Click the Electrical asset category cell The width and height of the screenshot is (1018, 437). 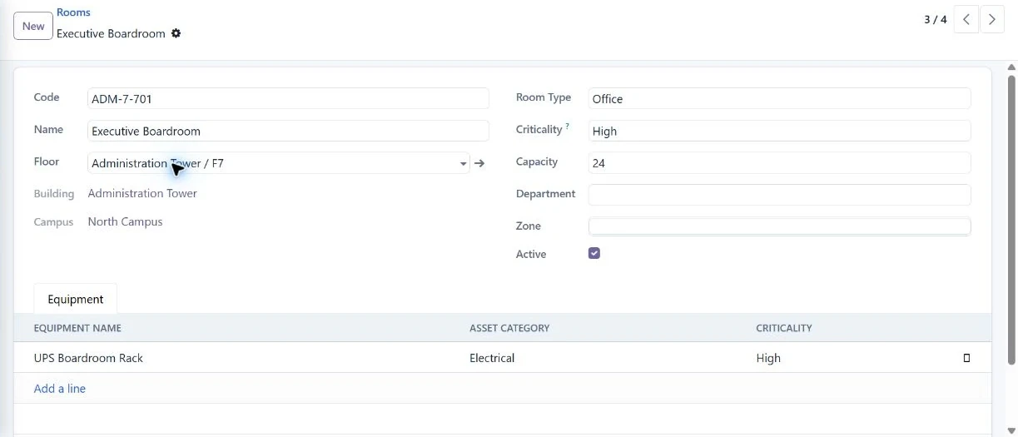tap(492, 358)
